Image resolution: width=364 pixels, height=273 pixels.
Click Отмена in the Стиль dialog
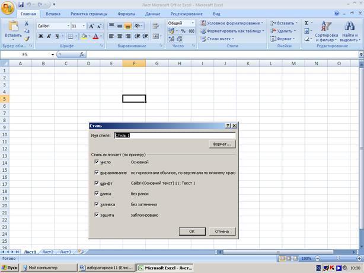tap(222, 231)
